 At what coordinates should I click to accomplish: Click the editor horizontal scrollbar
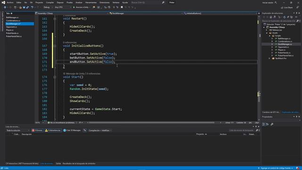[x=152, y=123]
